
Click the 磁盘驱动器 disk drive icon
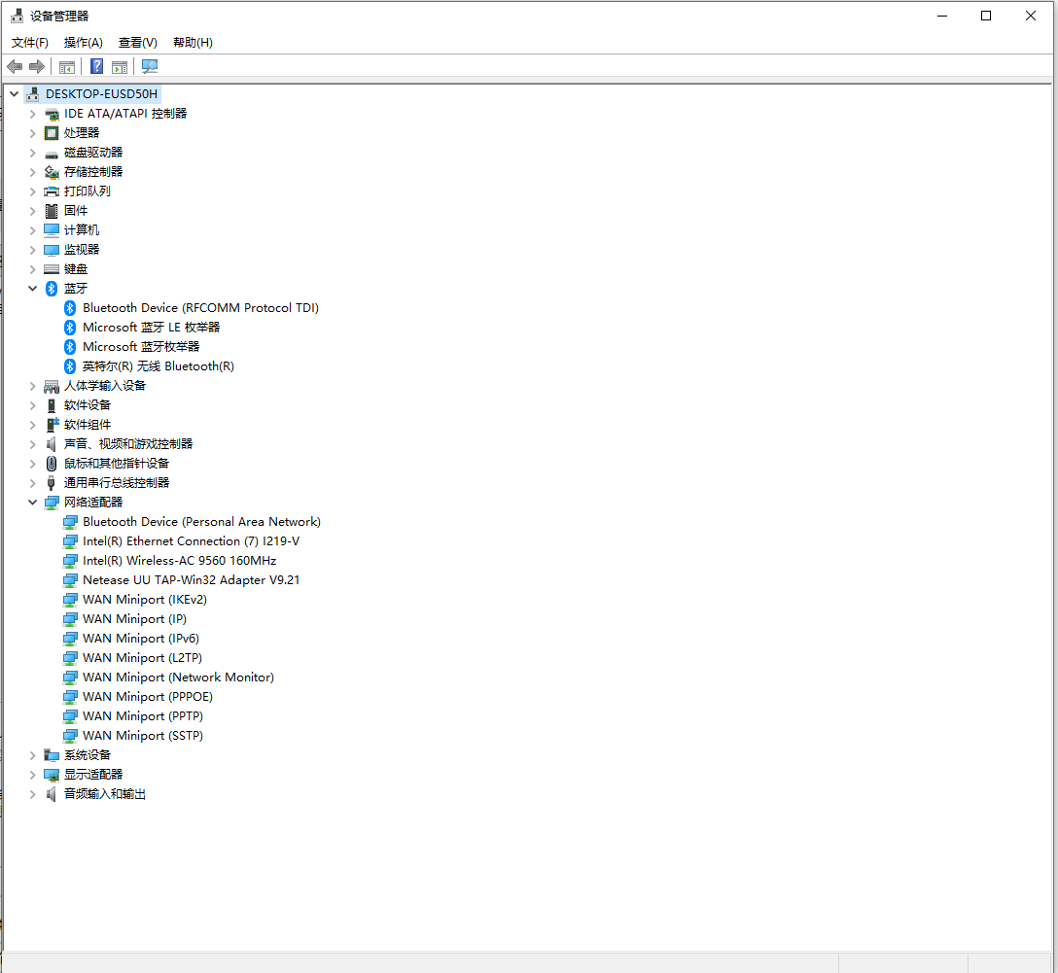(x=52, y=153)
